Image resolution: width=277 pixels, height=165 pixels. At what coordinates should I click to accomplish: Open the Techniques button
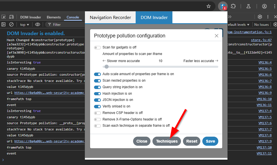(167, 141)
